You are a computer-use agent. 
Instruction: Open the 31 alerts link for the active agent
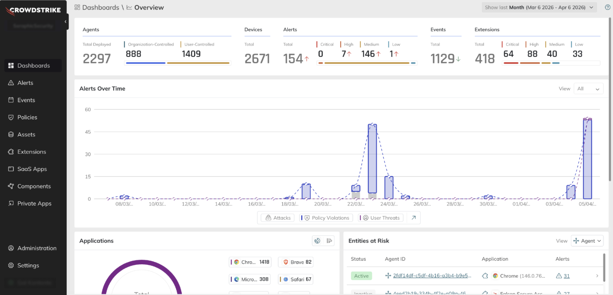point(567,276)
